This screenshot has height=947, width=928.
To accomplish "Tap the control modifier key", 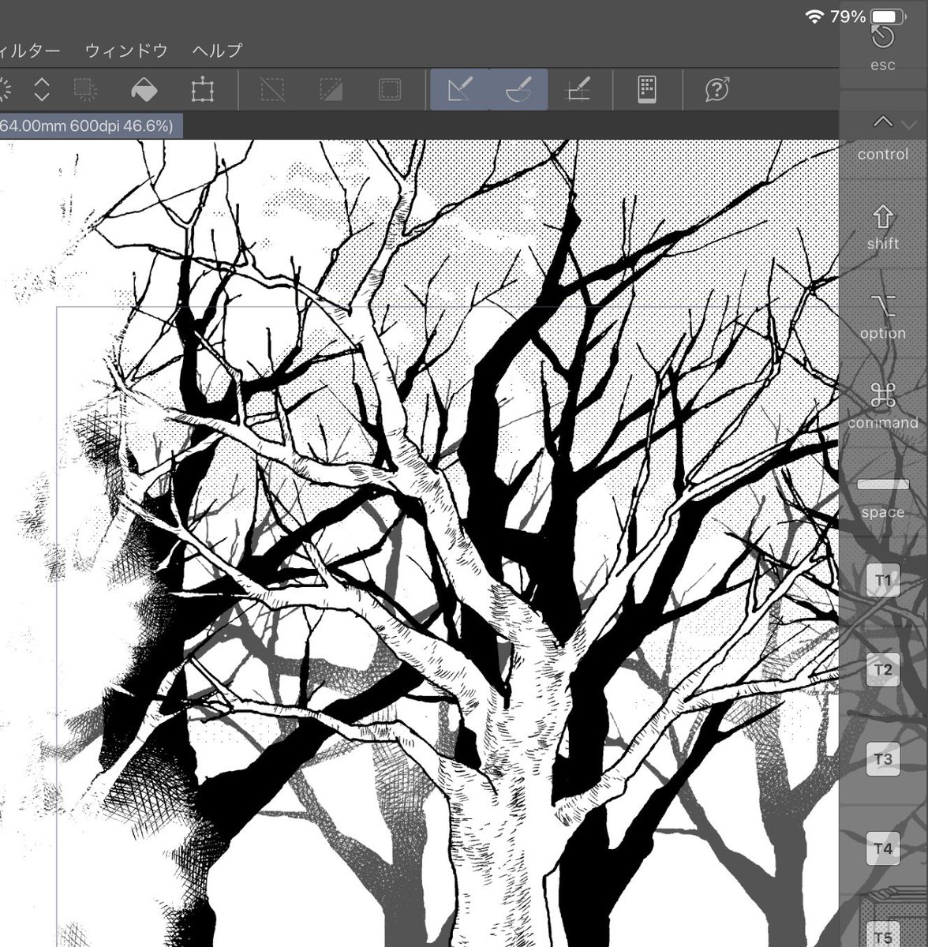I will (883, 138).
